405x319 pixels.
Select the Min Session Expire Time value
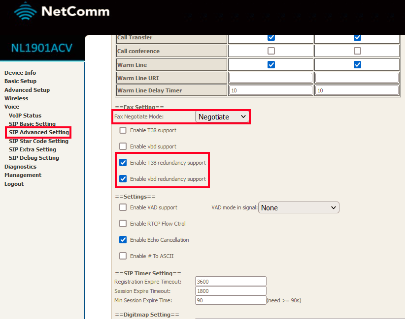[x=230, y=300]
